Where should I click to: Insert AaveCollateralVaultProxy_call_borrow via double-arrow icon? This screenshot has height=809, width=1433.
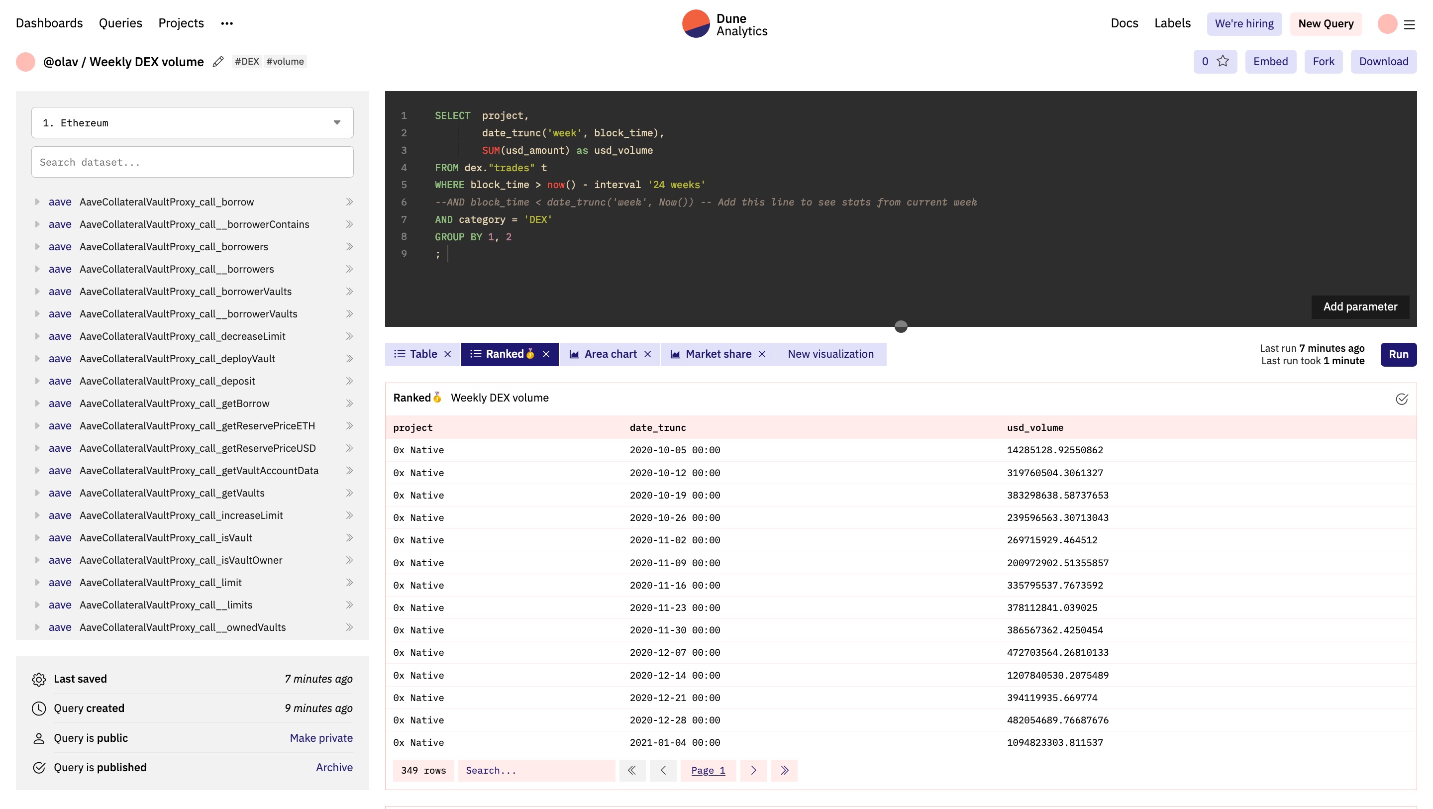click(x=349, y=202)
